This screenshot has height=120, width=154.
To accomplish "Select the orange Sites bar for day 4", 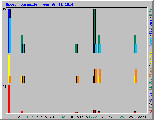I will tap(23, 79).
